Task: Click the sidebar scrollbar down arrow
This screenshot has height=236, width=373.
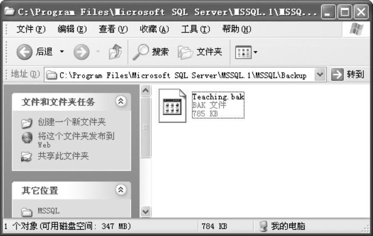Action: click(146, 211)
